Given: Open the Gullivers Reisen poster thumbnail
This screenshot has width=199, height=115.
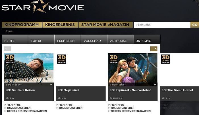Looking at the screenshot, I should coord(29,68).
